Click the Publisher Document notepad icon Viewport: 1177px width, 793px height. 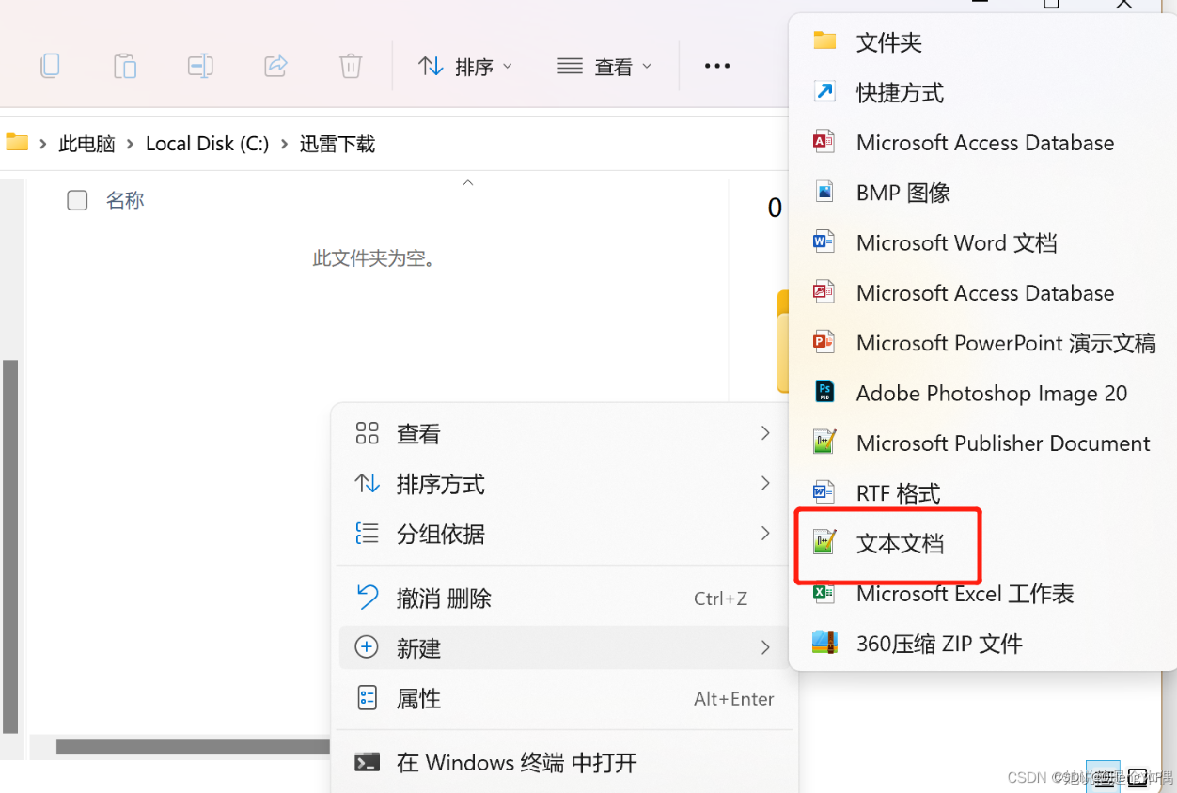[824, 443]
